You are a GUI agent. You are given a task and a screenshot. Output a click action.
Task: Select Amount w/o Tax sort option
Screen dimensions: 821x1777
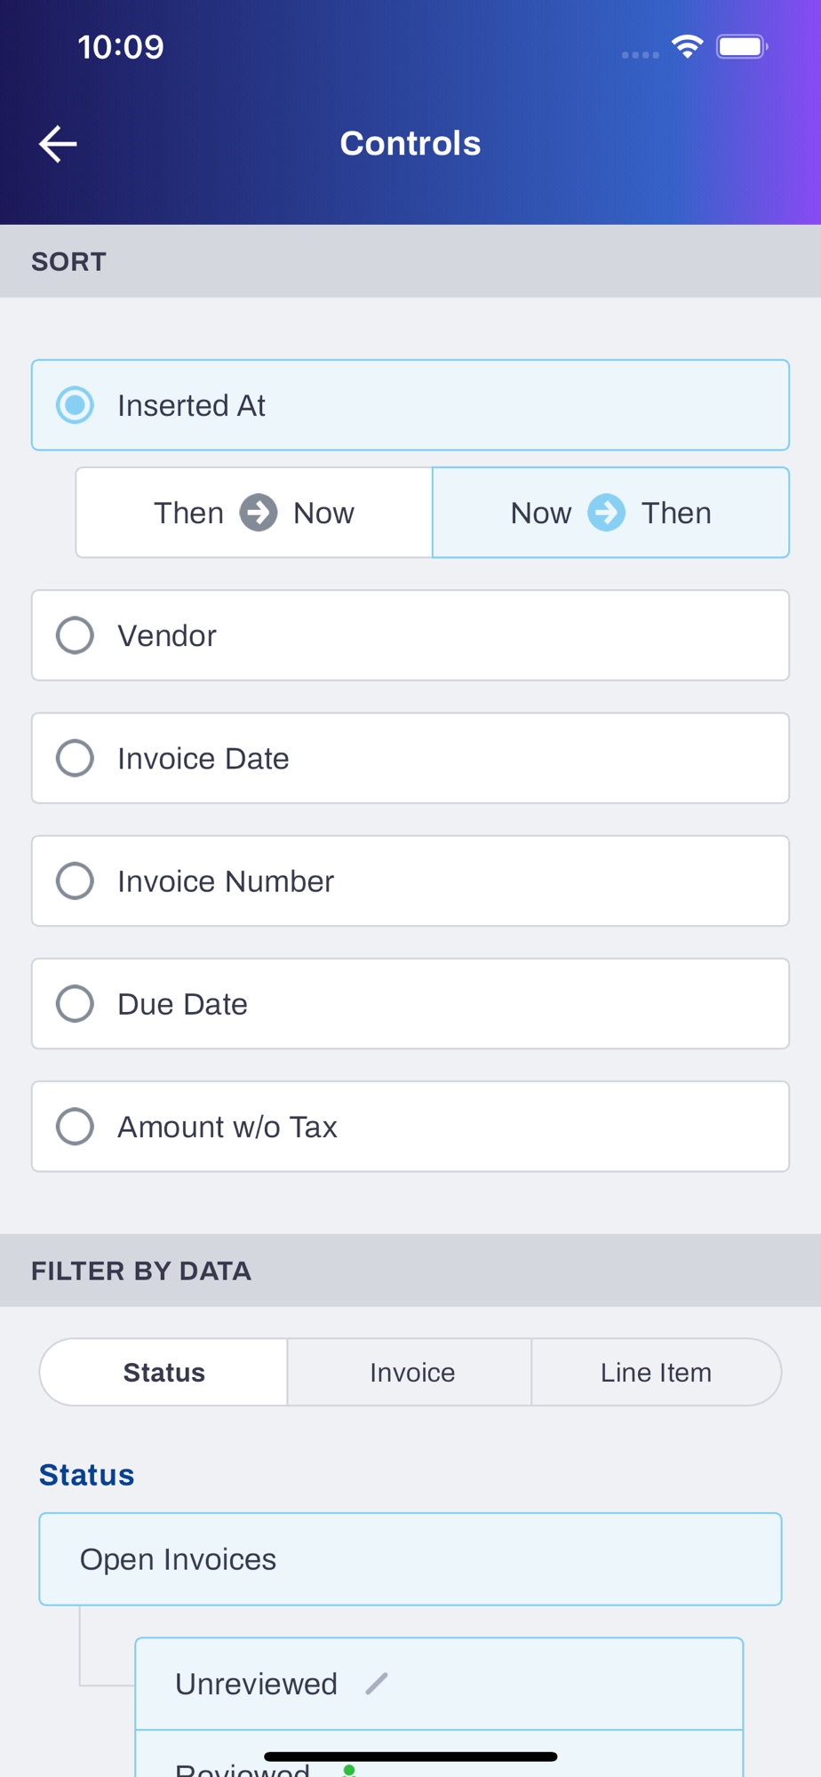[76, 1127]
